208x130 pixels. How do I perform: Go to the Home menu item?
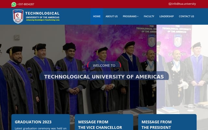(97, 16)
